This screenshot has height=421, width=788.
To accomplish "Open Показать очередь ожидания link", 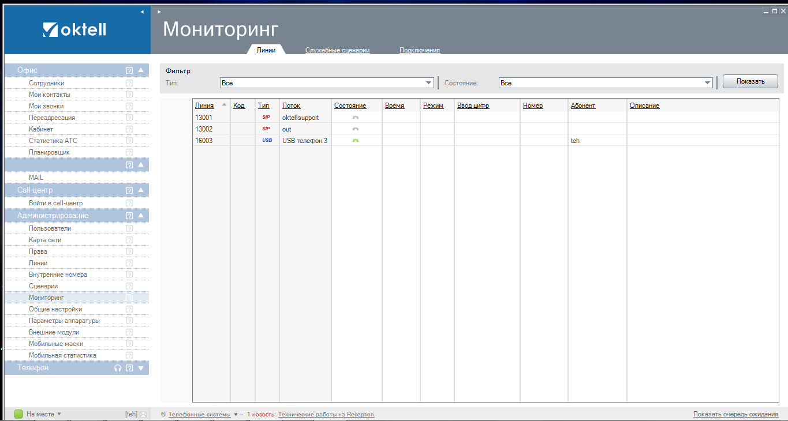I will 735,414.
